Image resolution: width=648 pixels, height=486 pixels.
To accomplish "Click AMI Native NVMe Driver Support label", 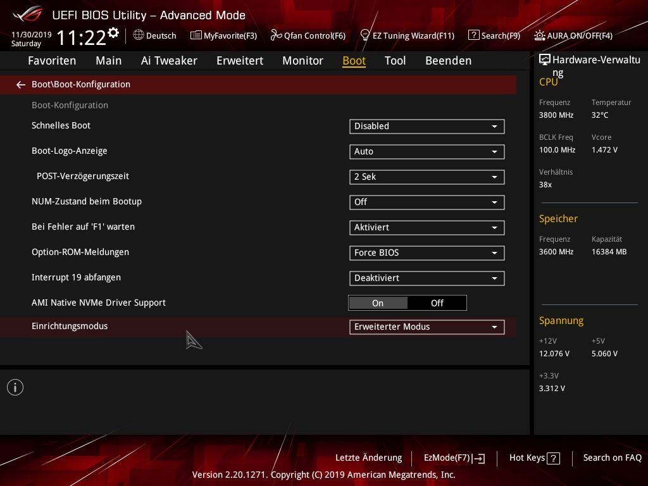I will tap(99, 303).
